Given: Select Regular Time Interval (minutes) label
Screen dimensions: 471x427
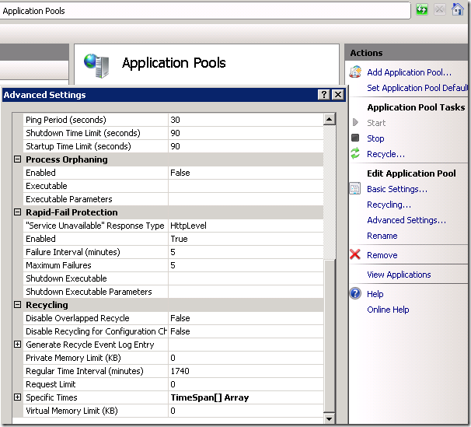Looking at the screenshot, I should coord(85,371).
